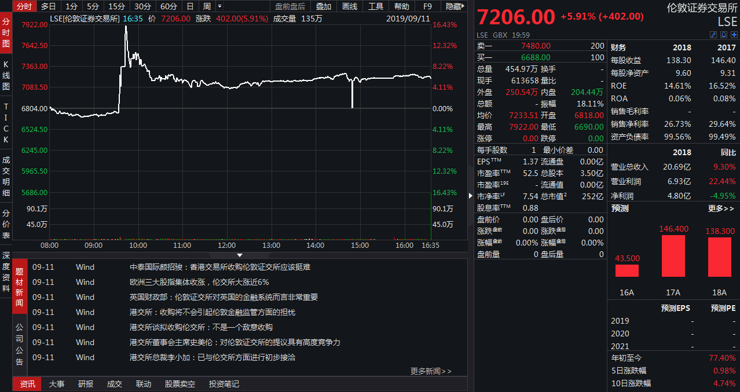Open news 港交所董事会主席史美伦
This screenshot has height=392, width=740.
[235, 342]
